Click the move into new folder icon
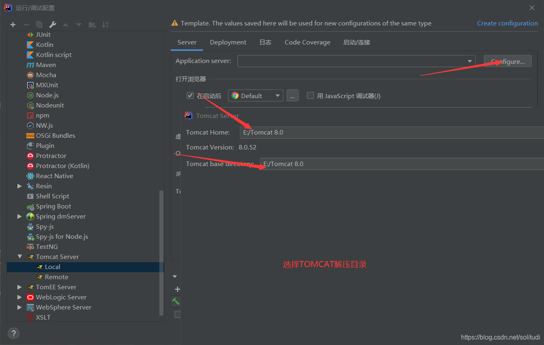Screen dimensions: 544x345 tap(92, 25)
